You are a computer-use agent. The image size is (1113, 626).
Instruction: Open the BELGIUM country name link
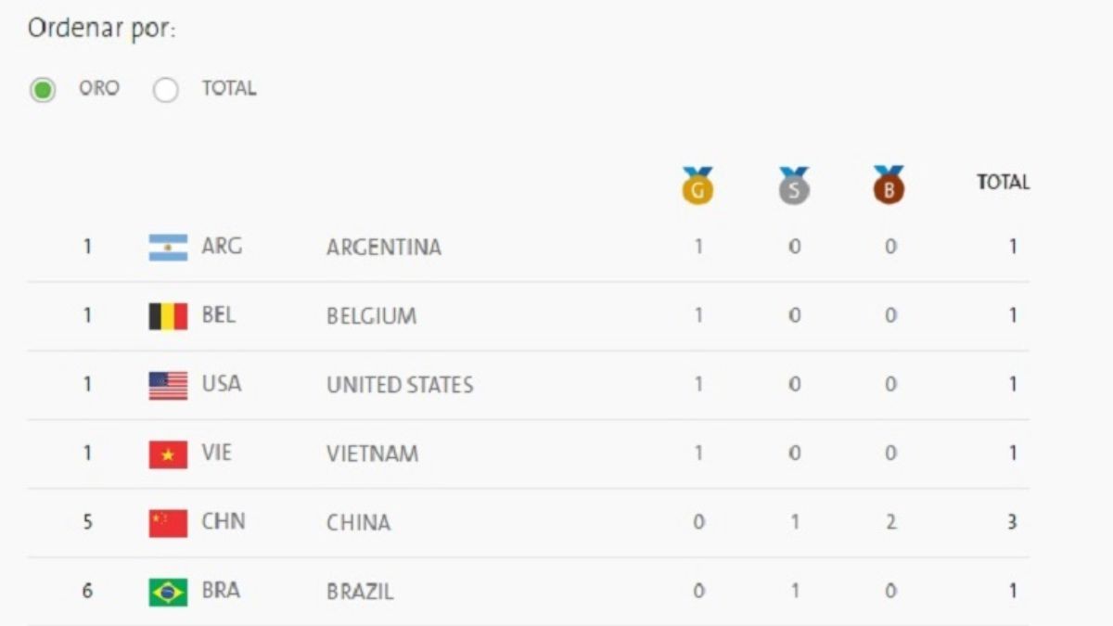(x=371, y=316)
